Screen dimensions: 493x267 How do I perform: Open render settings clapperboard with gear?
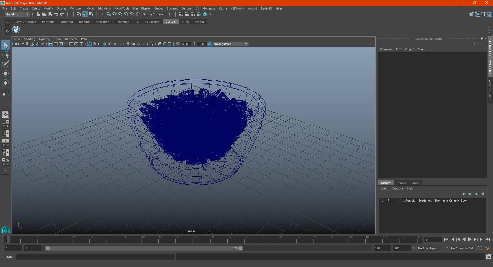pyautogui.click(x=199, y=14)
